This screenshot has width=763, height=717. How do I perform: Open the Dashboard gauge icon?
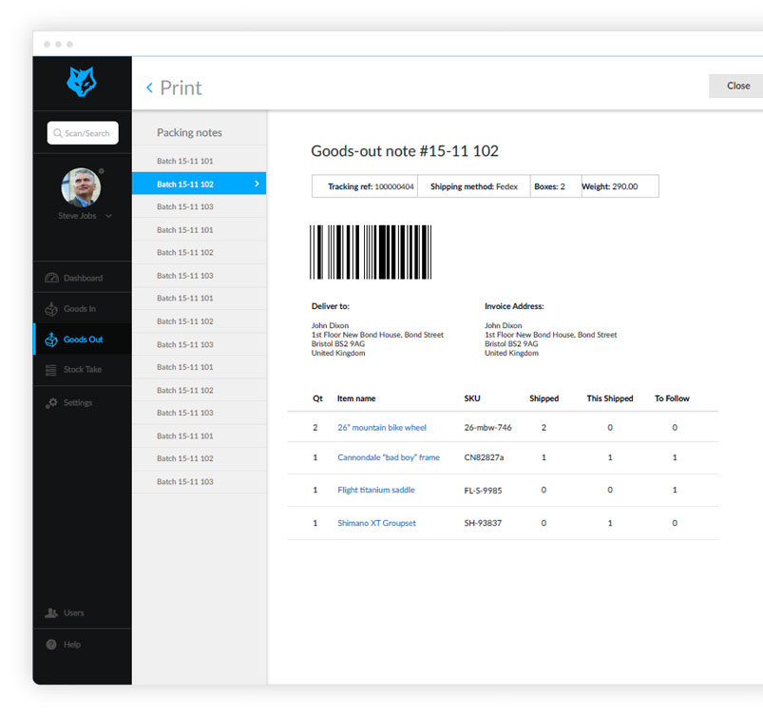[51, 279]
